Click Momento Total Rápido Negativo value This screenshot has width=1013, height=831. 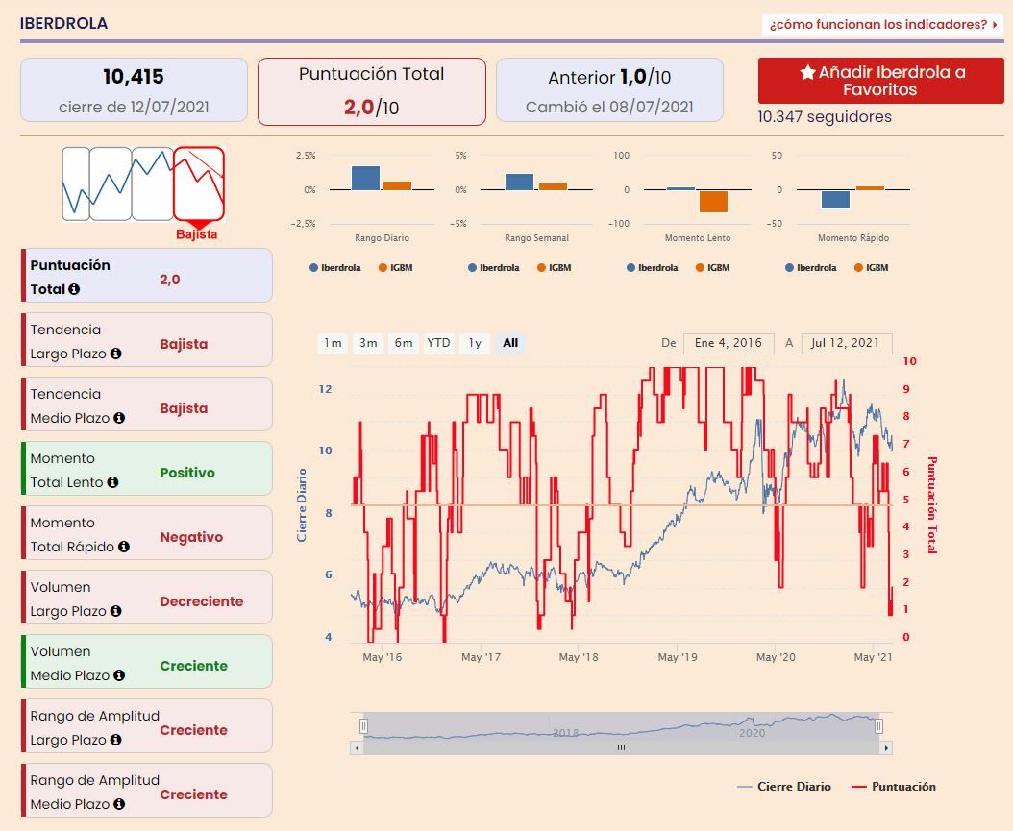[191, 537]
